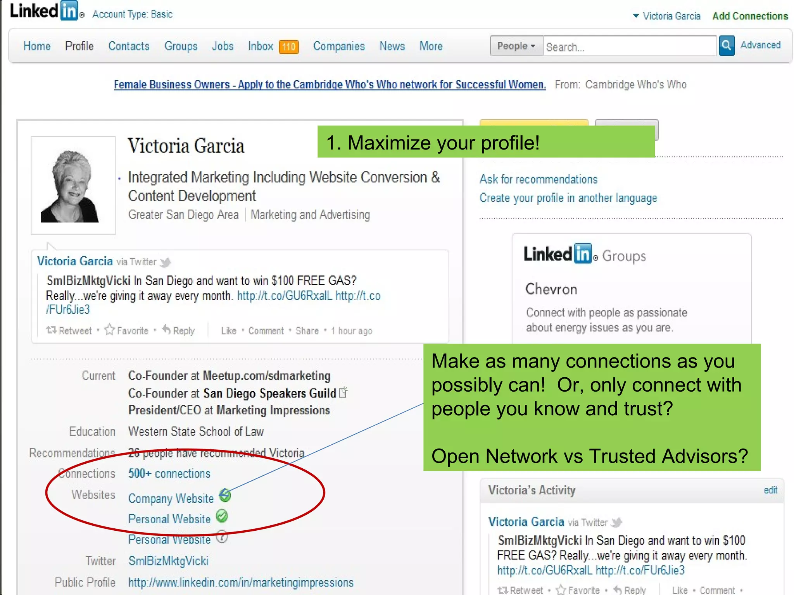Expand the Victoria Garcia account menu arrow

[636, 16]
